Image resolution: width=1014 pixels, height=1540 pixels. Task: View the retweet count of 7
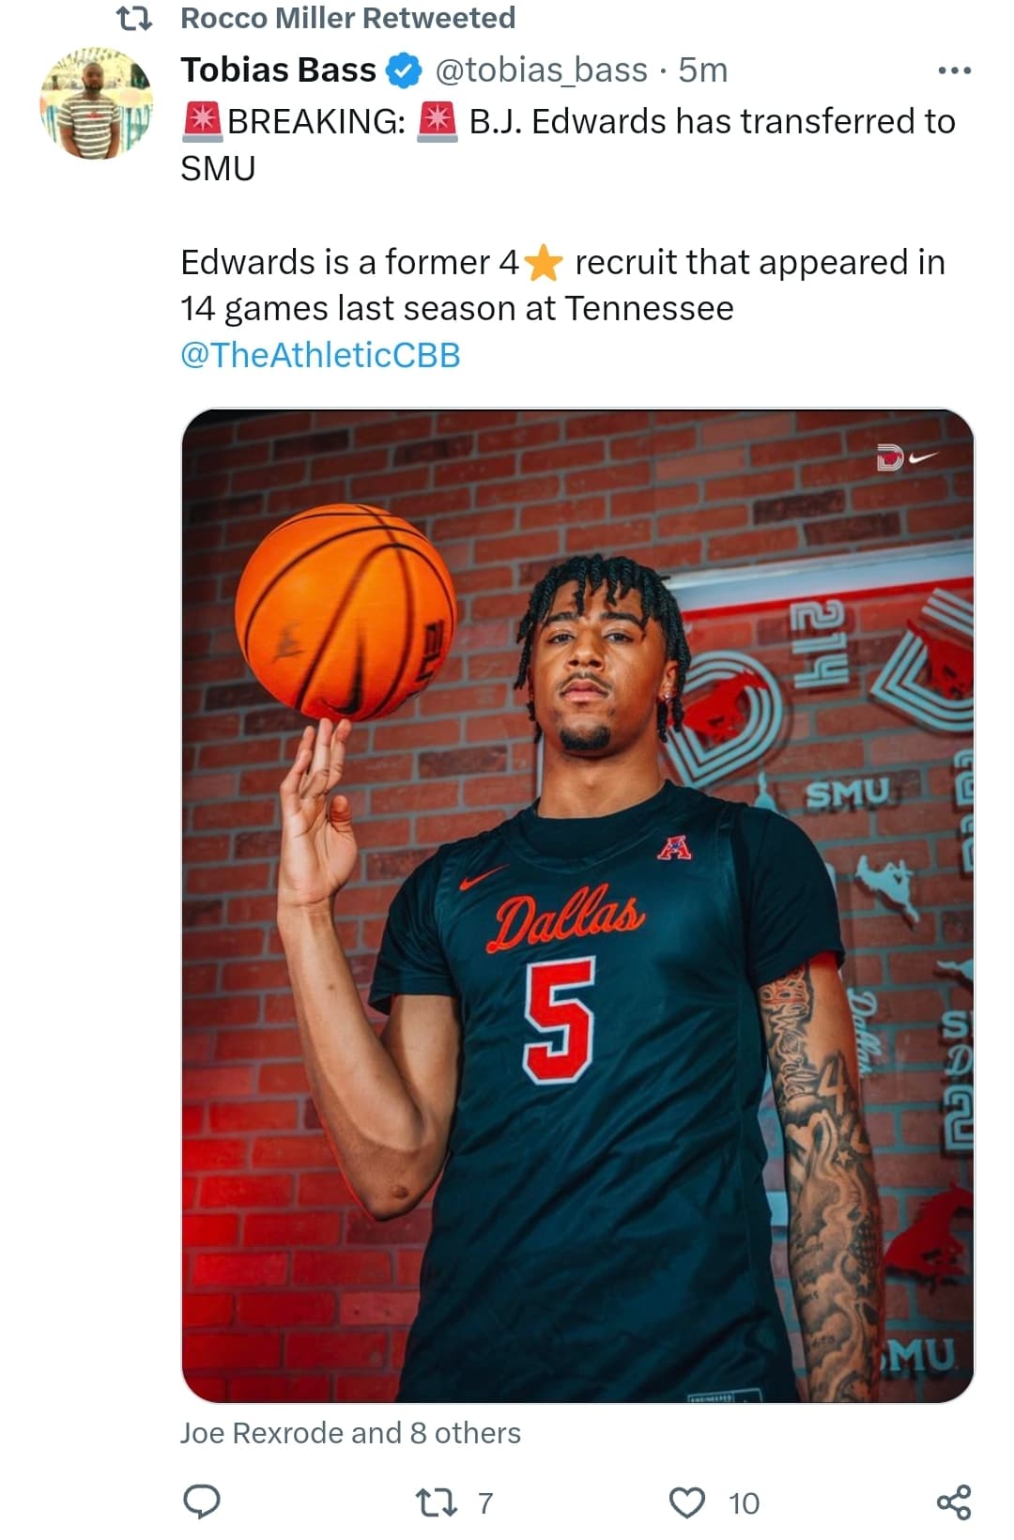(x=485, y=1503)
